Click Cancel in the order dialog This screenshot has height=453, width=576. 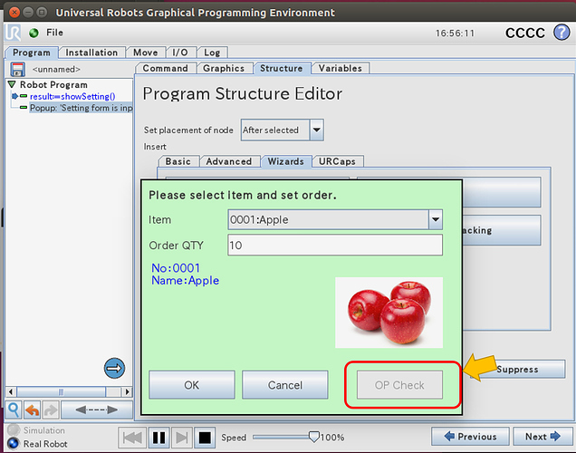[x=285, y=385]
